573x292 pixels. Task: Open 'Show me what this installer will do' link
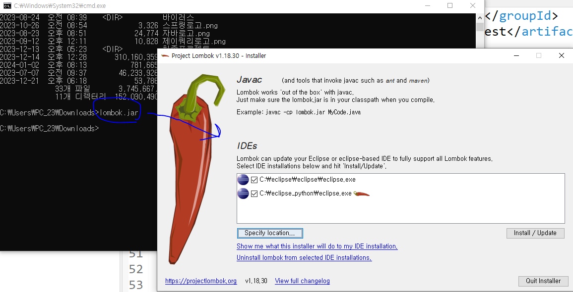point(317,246)
